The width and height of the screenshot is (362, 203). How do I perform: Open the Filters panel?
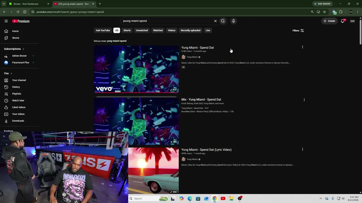298,30
